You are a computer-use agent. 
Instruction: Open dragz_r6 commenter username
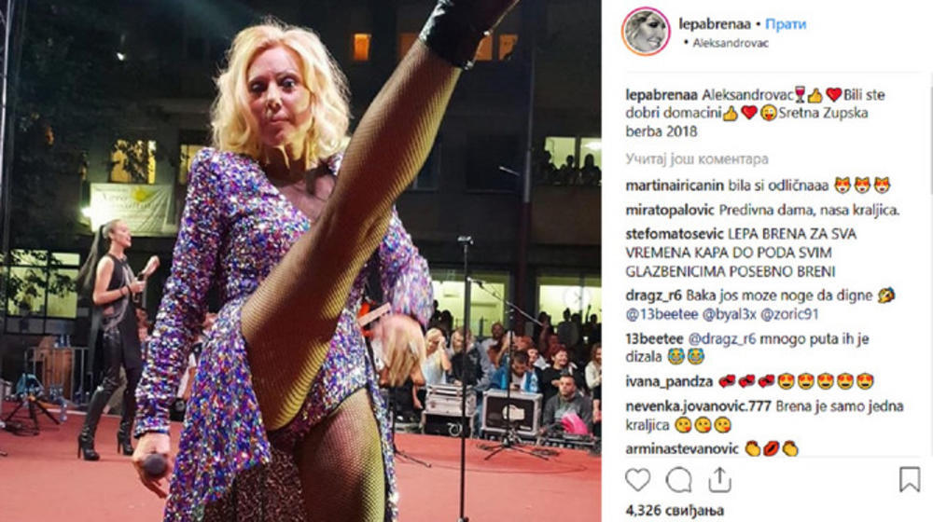pyautogui.click(x=654, y=295)
